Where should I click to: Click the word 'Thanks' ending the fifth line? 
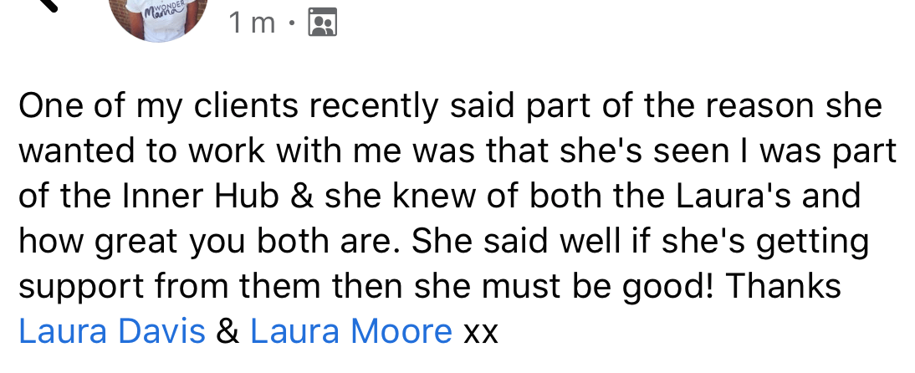tap(784, 286)
